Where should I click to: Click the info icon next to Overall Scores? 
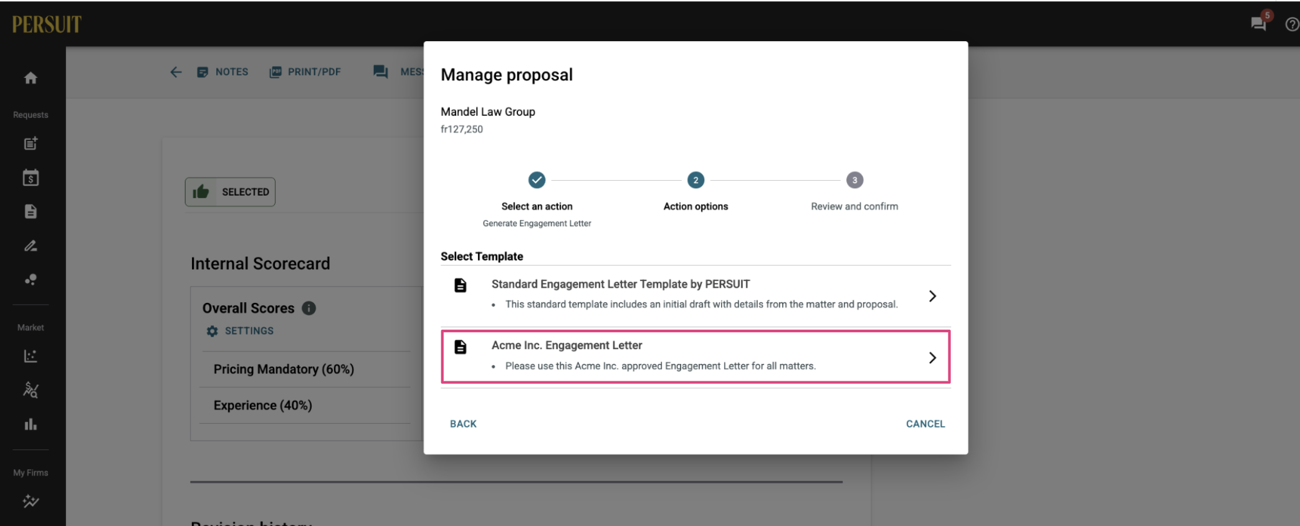click(308, 308)
